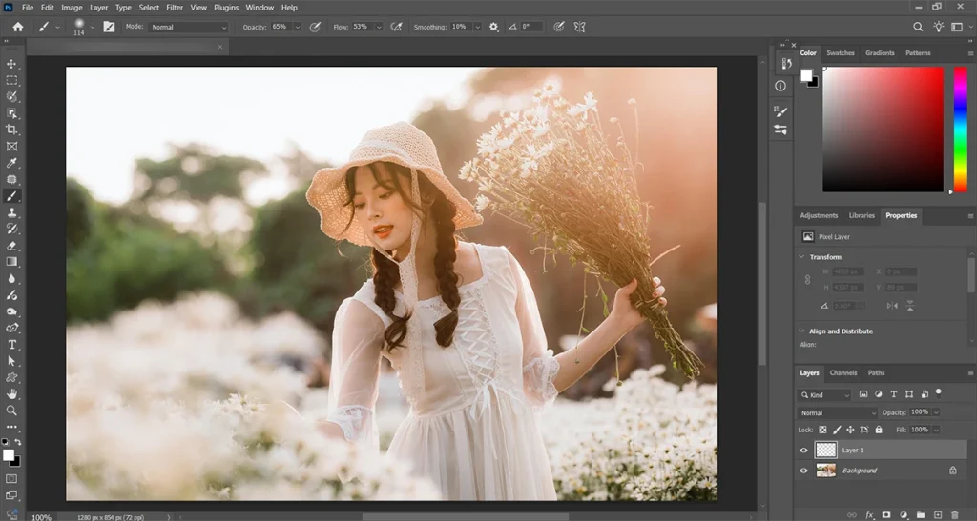Toggle lock transparent pixels in Layers
The width and height of the screenshot is (977, 521).
point(822,430)
